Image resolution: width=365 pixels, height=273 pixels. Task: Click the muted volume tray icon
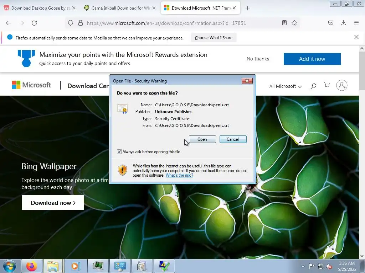click(x=329, y=266)
